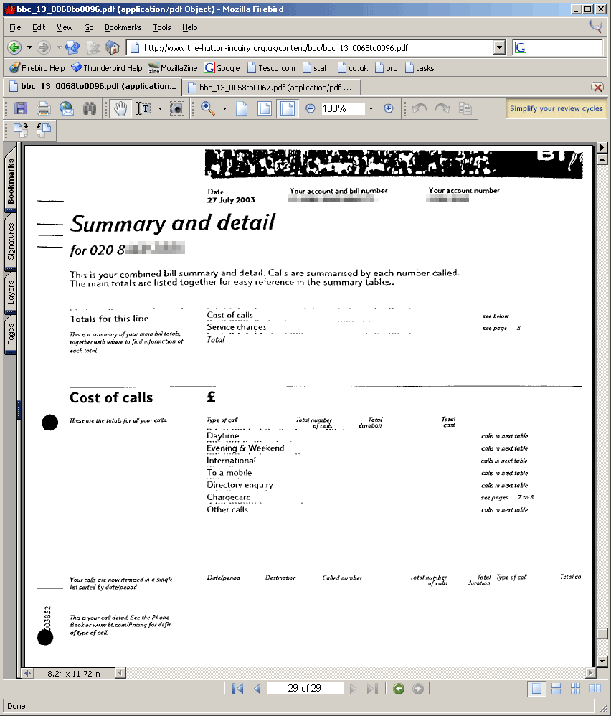Image resolution: width=611 pixels, height=716 pixels.
Task: Go to the first page of document
Action: click(238, 689)
